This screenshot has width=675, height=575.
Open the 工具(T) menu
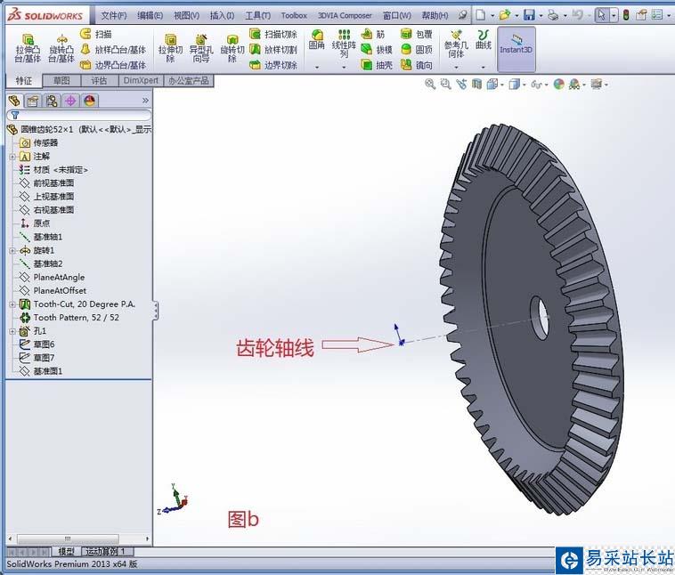pos(258,15)
